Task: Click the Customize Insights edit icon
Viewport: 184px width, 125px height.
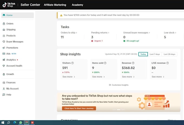Action: [110, 85]
